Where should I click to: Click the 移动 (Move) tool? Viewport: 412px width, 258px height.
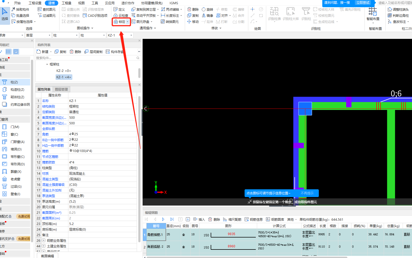click(x=193, y=22)
